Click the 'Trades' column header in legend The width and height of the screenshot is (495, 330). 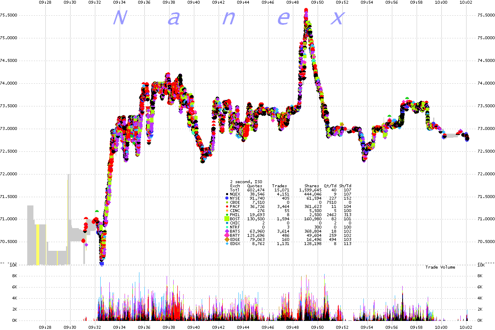pyautogui.click(x=279, y=186)
